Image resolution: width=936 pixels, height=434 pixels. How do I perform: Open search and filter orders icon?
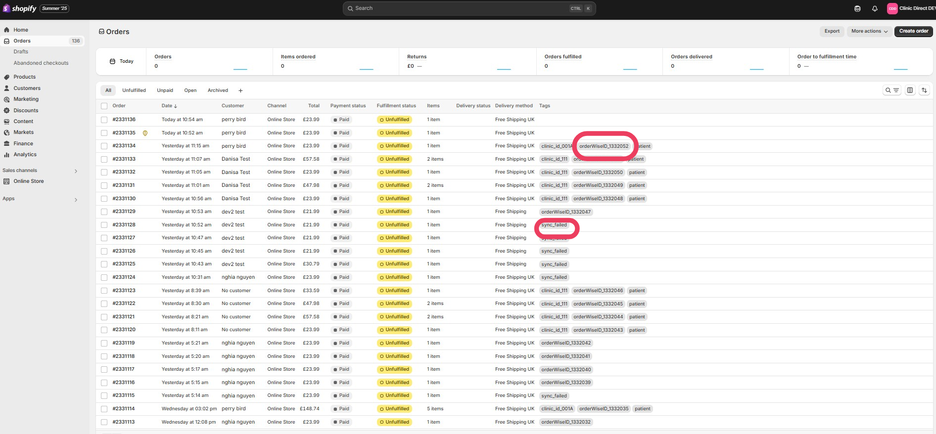pos(892,90)
